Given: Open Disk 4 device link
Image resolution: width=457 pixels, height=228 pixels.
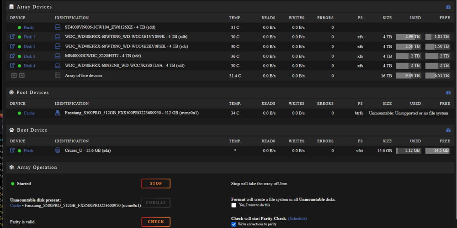Looking at the screenshot, I should click(29, 66).
